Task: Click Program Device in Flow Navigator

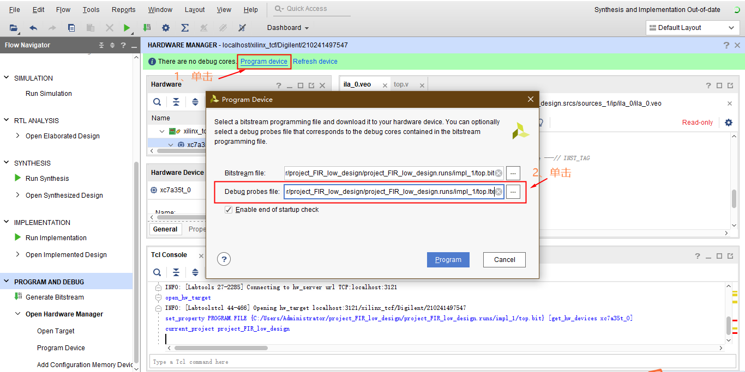Action: click(x=61, y=348)
